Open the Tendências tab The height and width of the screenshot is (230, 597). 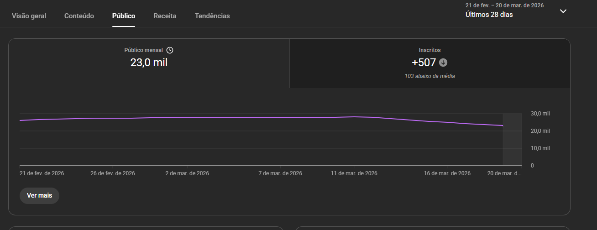(212, 16)
